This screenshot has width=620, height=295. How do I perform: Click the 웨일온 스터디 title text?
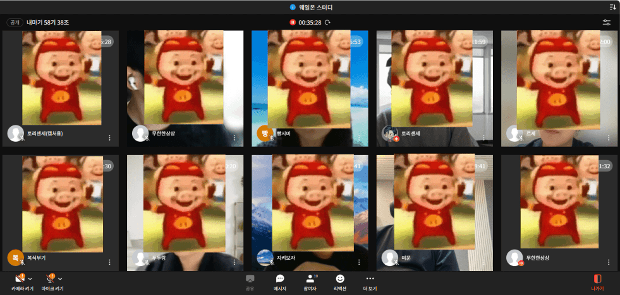click(315, 7)
